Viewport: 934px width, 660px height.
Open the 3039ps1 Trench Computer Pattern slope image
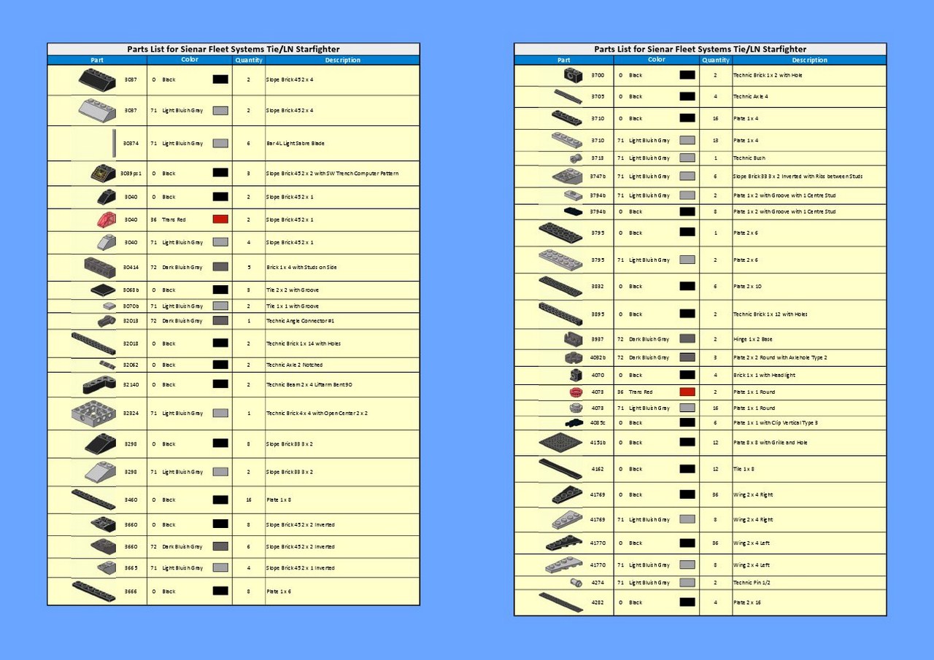pos(102,174)
